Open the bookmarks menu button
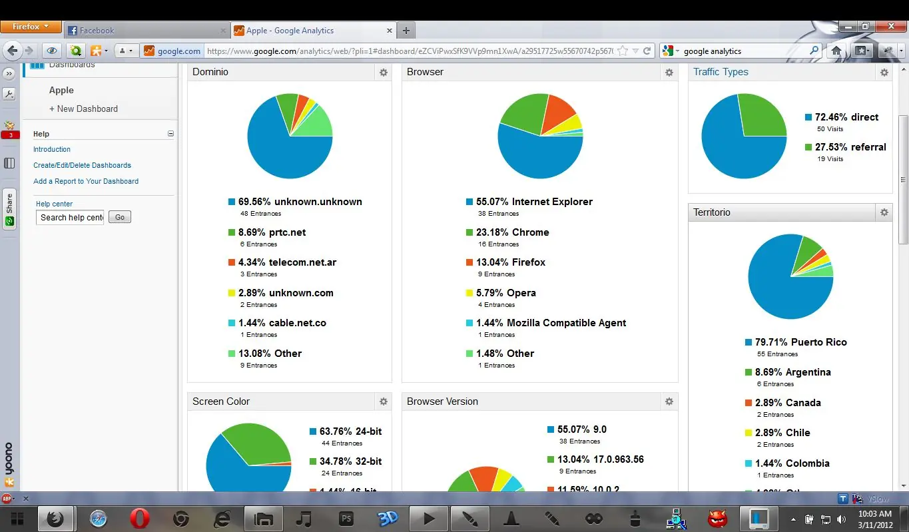The width and height of the screenshot is (909, 532). (x=862, y=51)
